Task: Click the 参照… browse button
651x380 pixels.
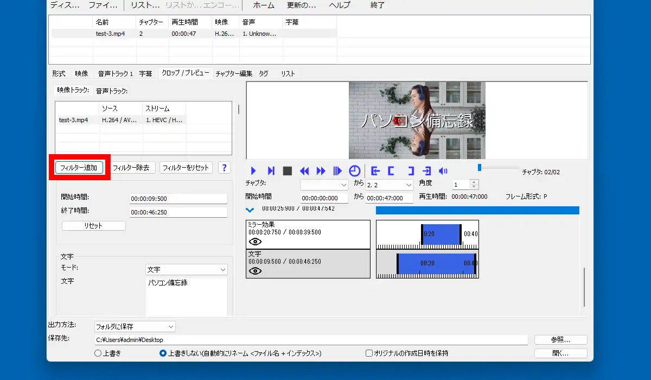Action: coord(560,340)
